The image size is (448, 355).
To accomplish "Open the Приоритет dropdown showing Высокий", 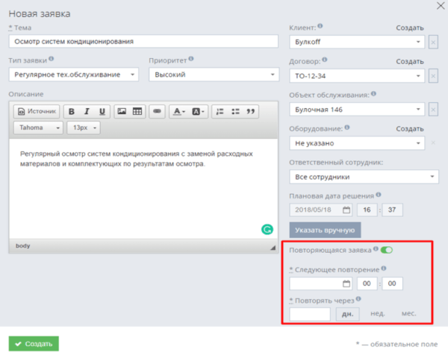I will pyautogui.click(x=214, y=75).
